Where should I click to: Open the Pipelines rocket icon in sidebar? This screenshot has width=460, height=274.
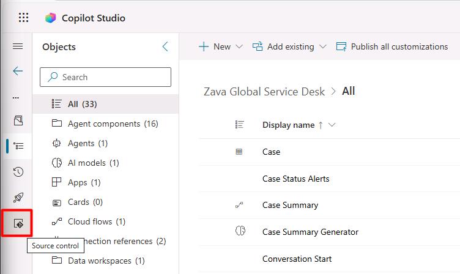click(18, 198)
